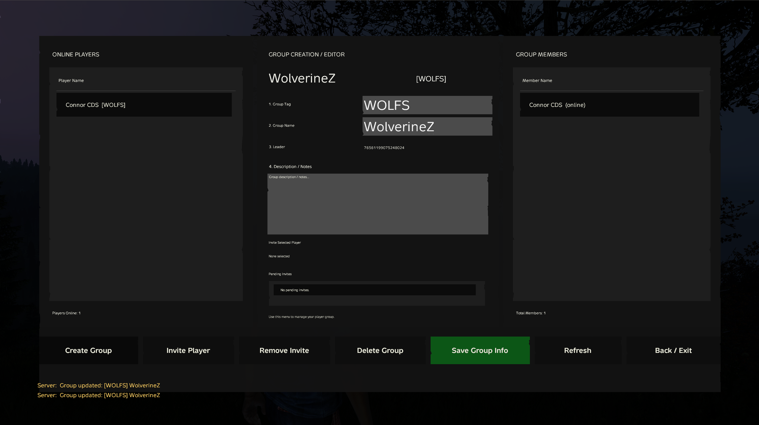Click the [WOLFS] tag label in header
This screenshot has width=759, height=425.
point(431,79)
